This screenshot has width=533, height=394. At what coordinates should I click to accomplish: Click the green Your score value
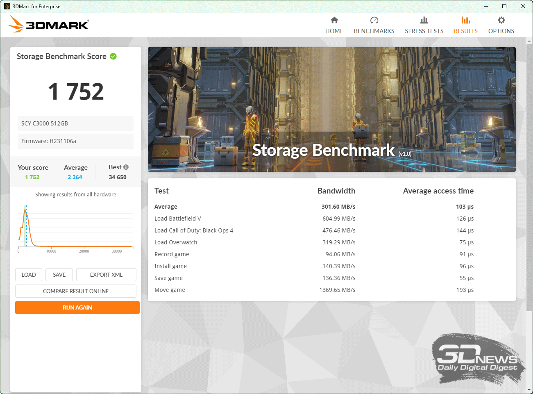(32, 177)
